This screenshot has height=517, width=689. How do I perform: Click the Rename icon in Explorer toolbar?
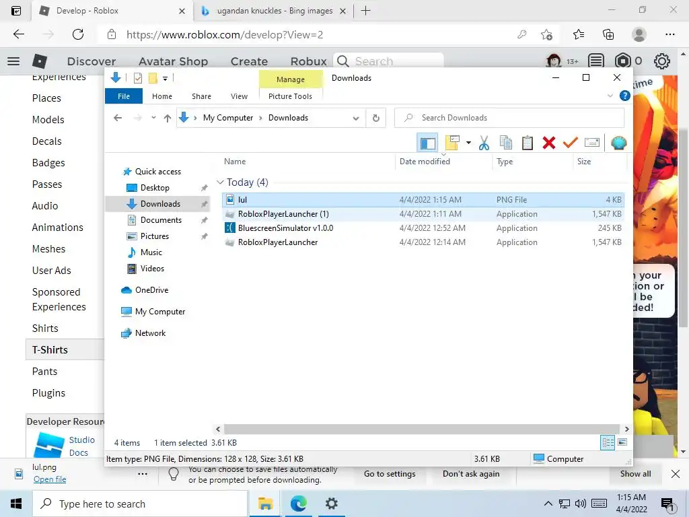click(x=592, y=143)
